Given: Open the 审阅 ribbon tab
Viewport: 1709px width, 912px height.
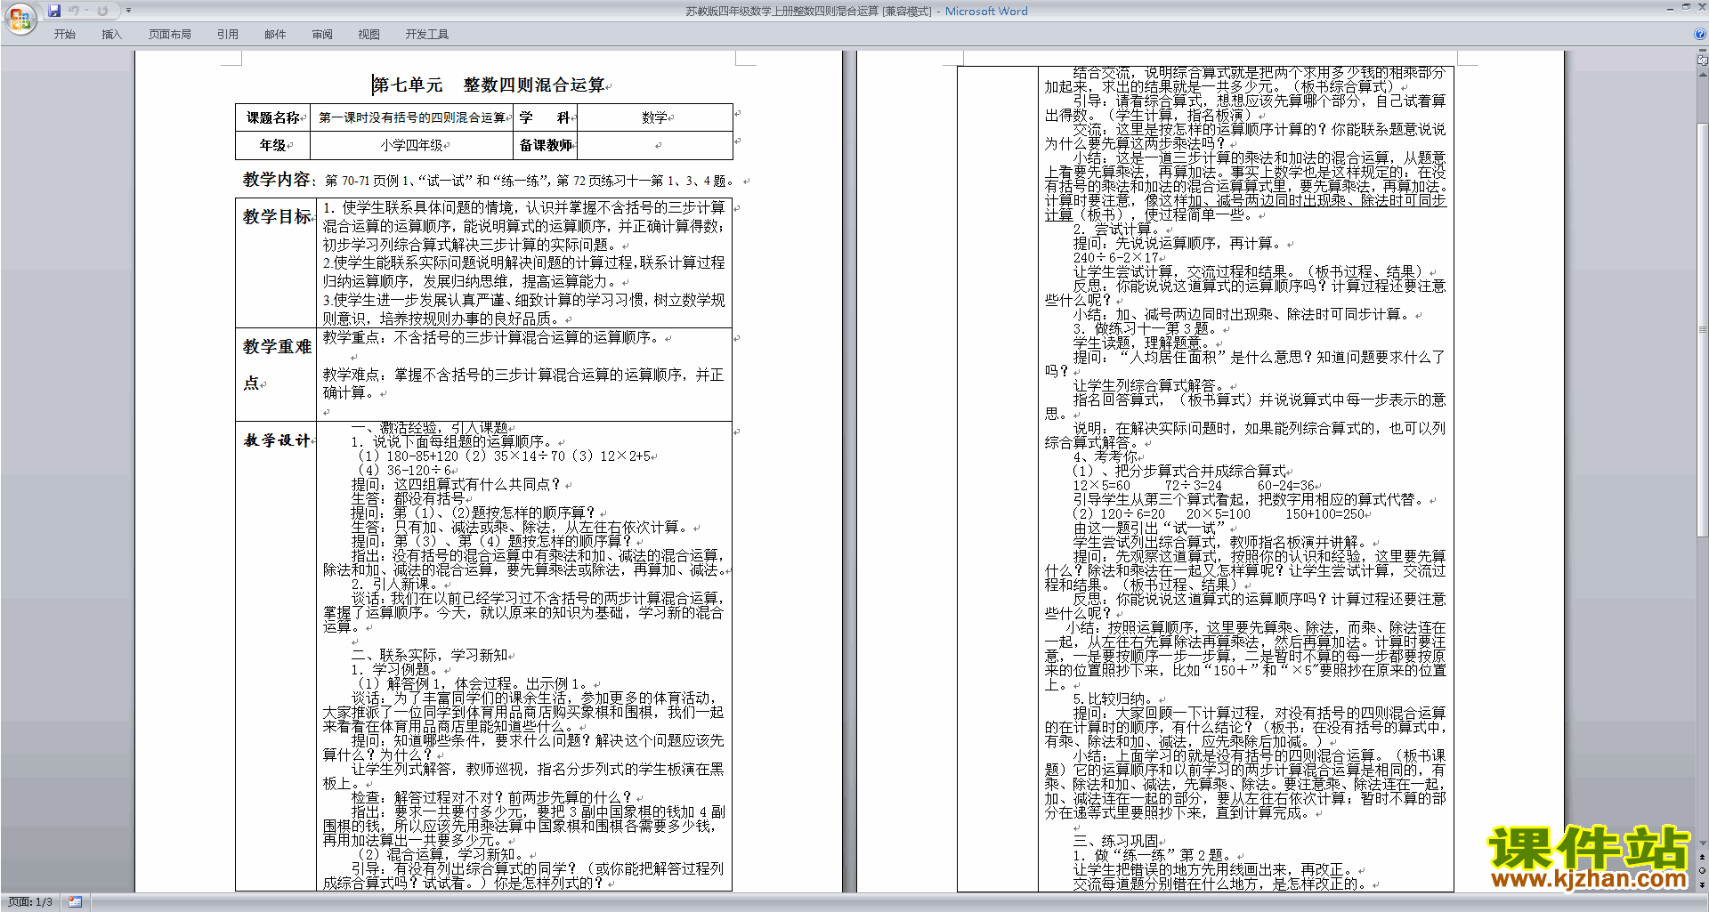Looking at the screenshot, I should [322, 35].
